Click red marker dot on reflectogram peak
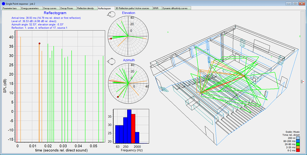The width and height of the screenshot is (307, 155). coord(39,44)
